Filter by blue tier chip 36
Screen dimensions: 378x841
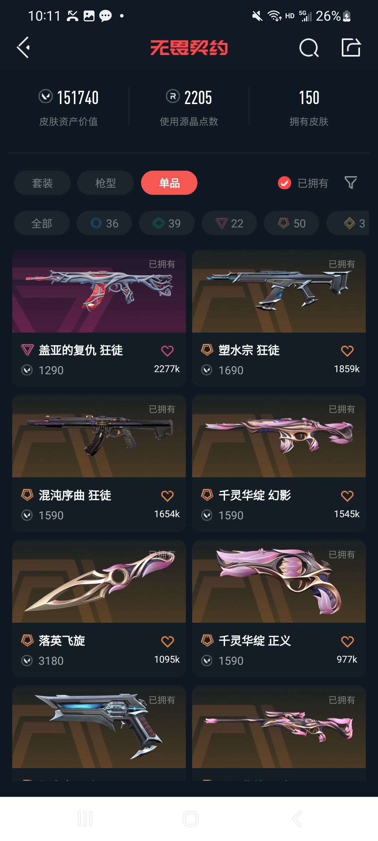(104, 223)
